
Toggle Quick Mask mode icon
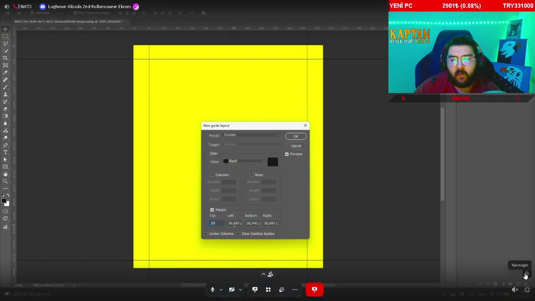click(5, 212)
